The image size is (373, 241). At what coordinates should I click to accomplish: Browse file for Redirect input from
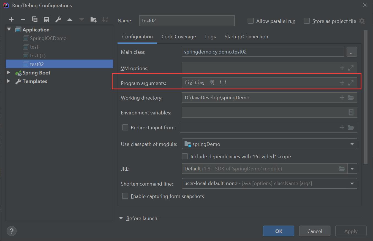pyautogui.click(x=351, y=127)
